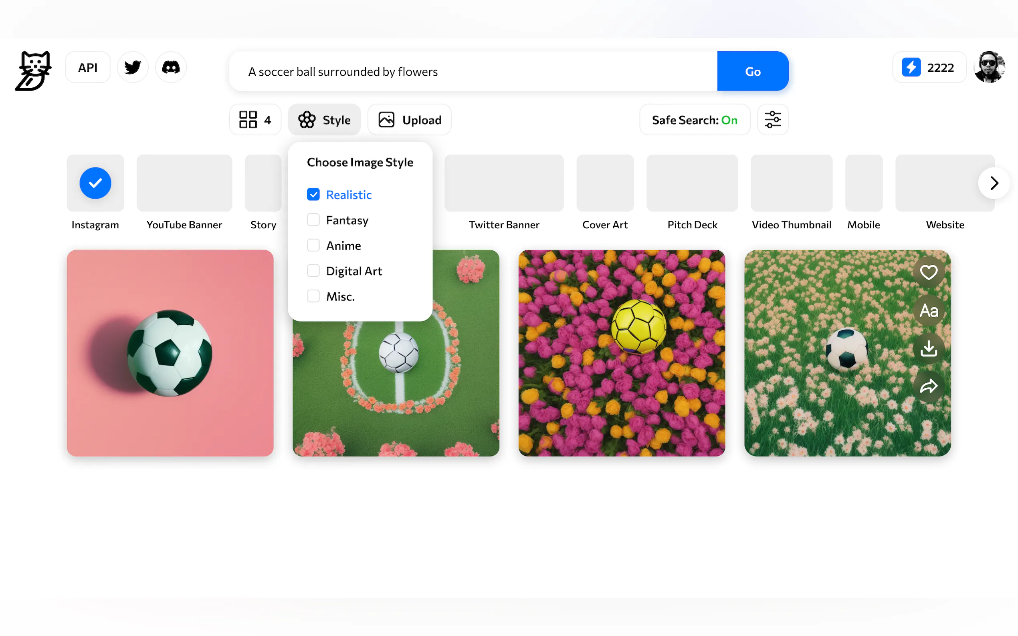
Task: Check the Anime style option
Action: click(x=313, y=245)
